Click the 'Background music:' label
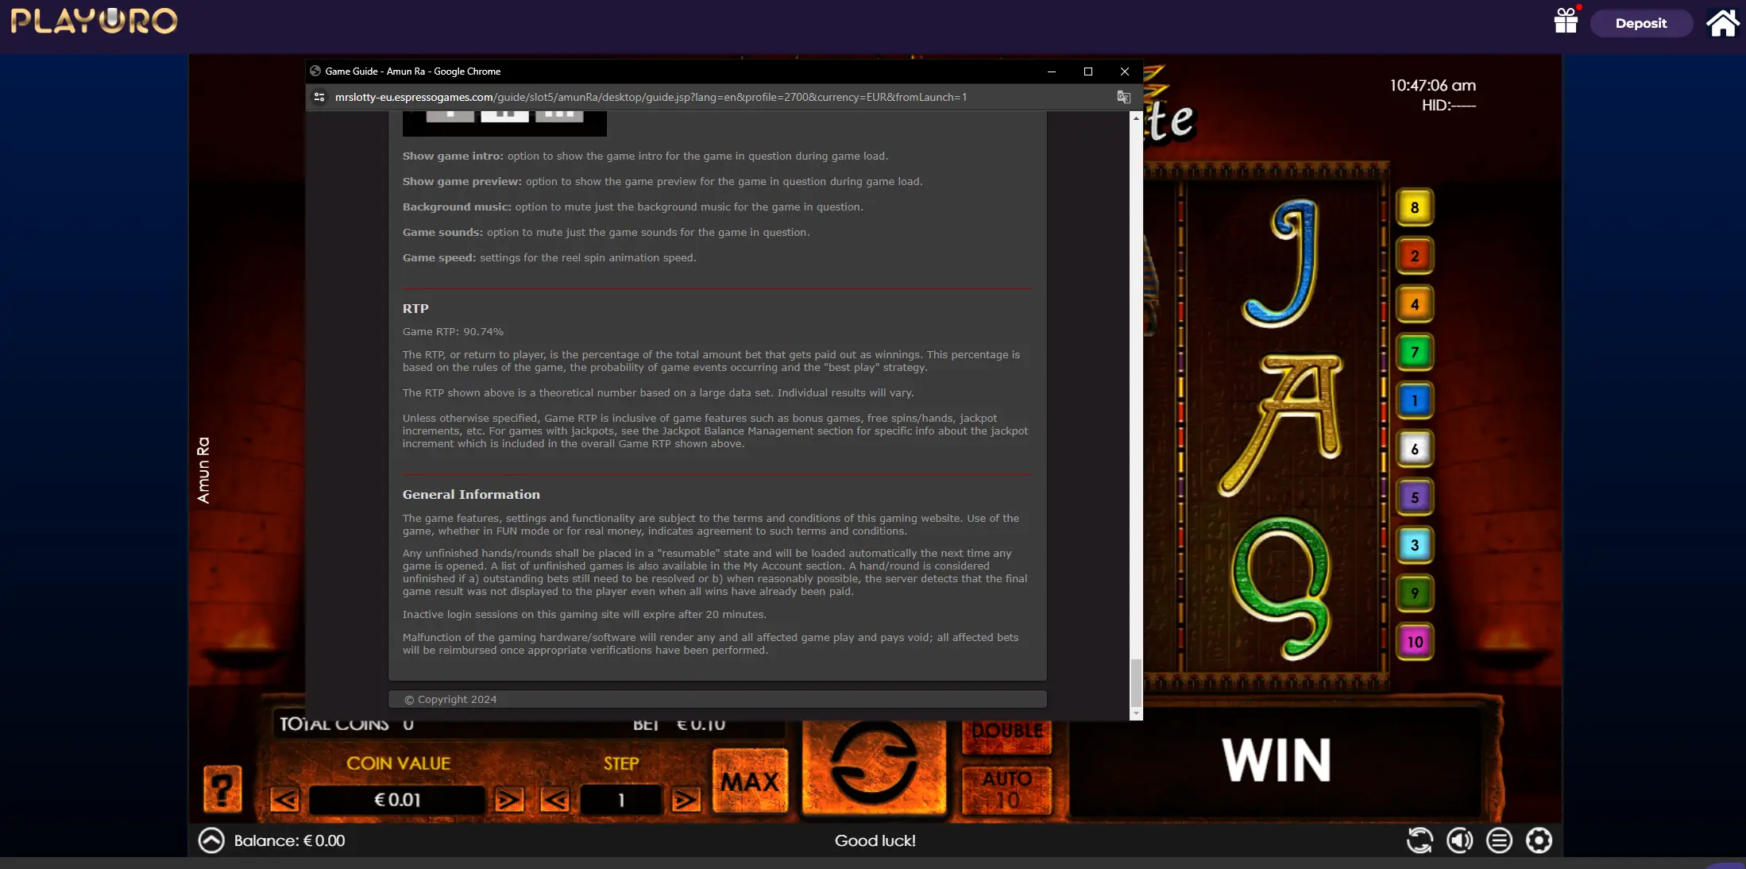Screen dimensions: 1746x869 pyautogui.click(x=457, y=207)
